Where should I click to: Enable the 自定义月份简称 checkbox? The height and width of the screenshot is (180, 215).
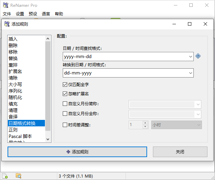click(65, 103)
